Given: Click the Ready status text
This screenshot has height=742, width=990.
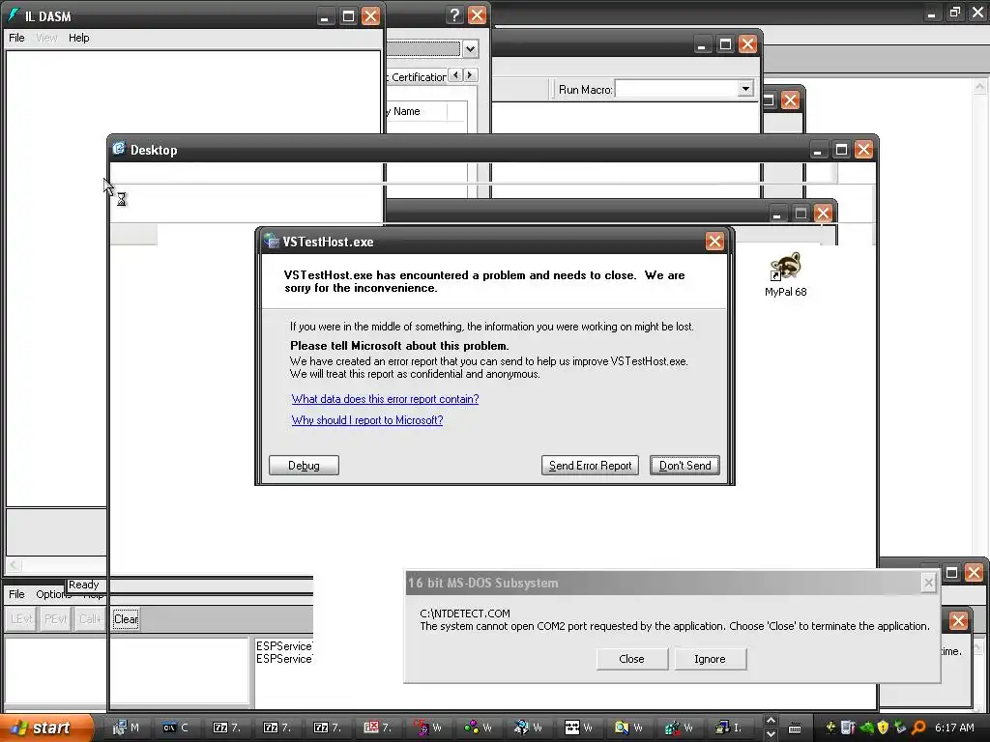Looking at the screenshot, I should tap(84, 585).
